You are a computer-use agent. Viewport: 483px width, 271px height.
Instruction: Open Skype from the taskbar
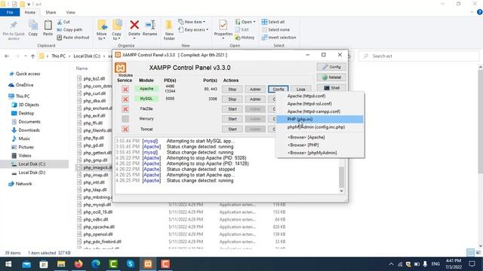[x=131, y=264]
